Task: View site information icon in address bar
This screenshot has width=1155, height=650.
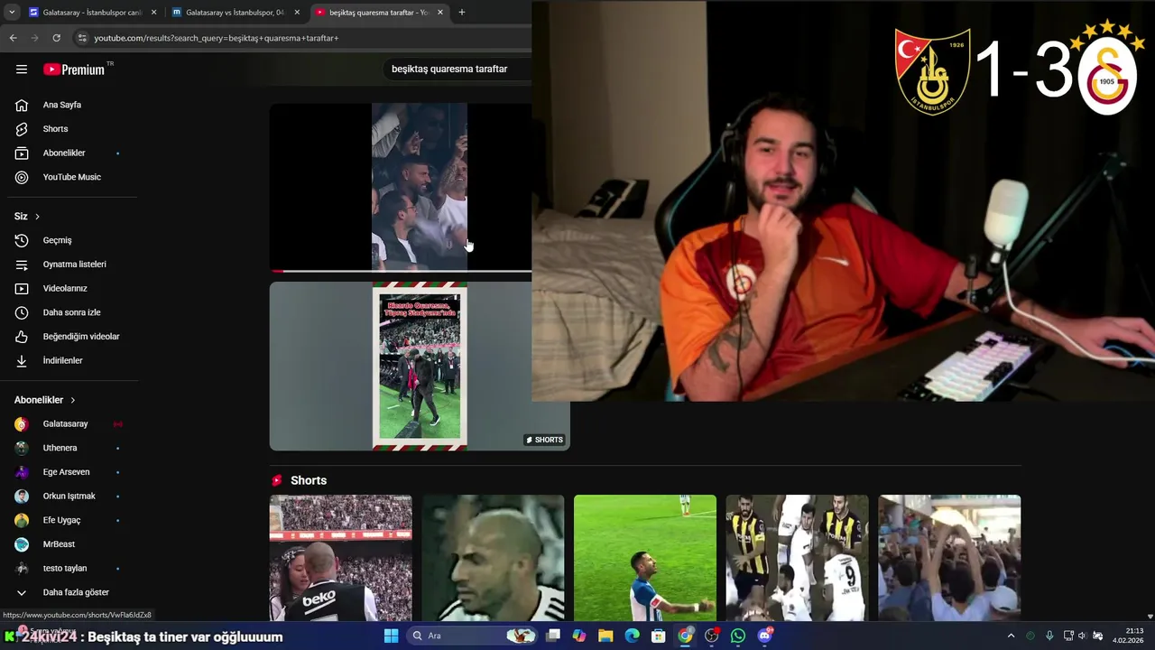Action: (x=82, y=38)
